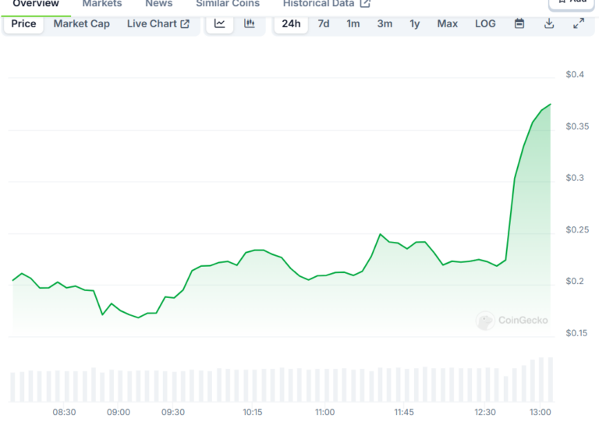Download the chart data icon
This screenshot has width=599, height=433.
[x=549, y=23]
